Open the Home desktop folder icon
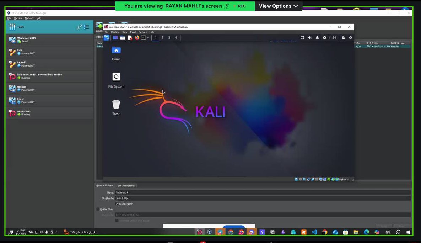 click(x=116, y=53)
